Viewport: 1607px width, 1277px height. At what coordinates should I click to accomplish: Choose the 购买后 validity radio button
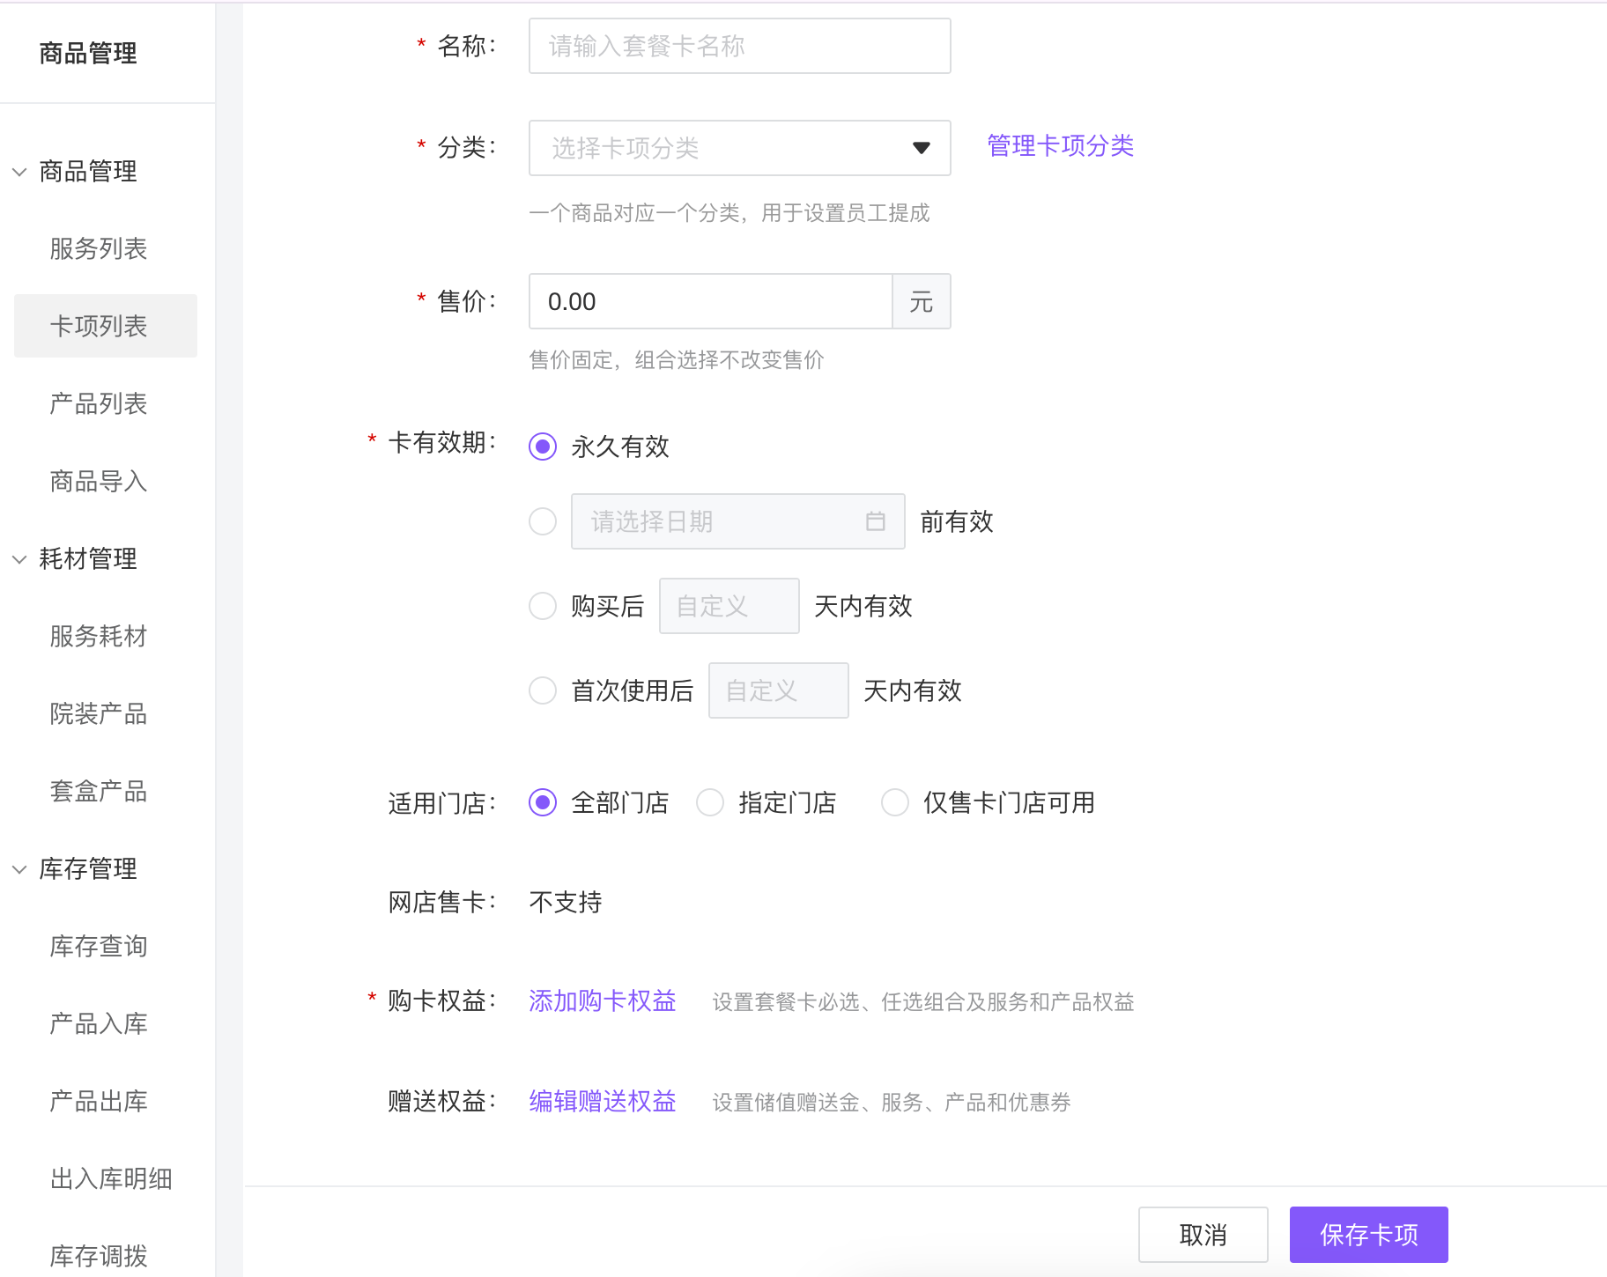(x=543, y=606)
